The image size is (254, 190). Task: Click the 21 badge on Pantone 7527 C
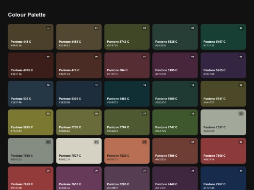click(x=96, y=142)
